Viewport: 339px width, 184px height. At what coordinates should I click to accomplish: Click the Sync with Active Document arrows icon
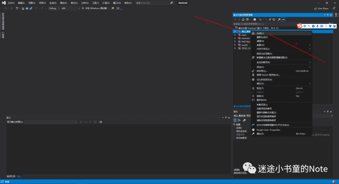(x=266, y=19)
